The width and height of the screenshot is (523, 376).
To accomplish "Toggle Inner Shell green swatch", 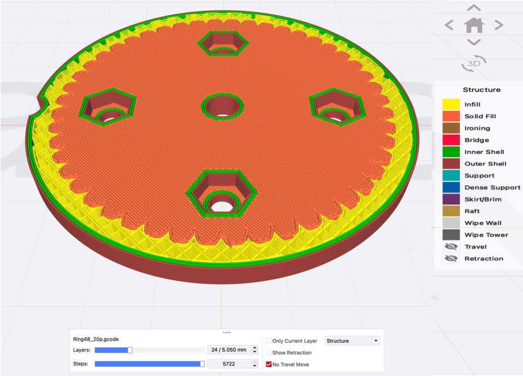I will [451, 152].
